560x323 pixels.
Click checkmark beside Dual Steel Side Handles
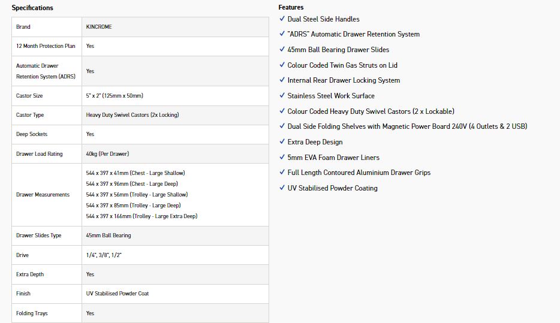(x=282, y=19)
